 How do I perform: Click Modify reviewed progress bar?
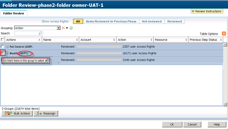point(99,53)
